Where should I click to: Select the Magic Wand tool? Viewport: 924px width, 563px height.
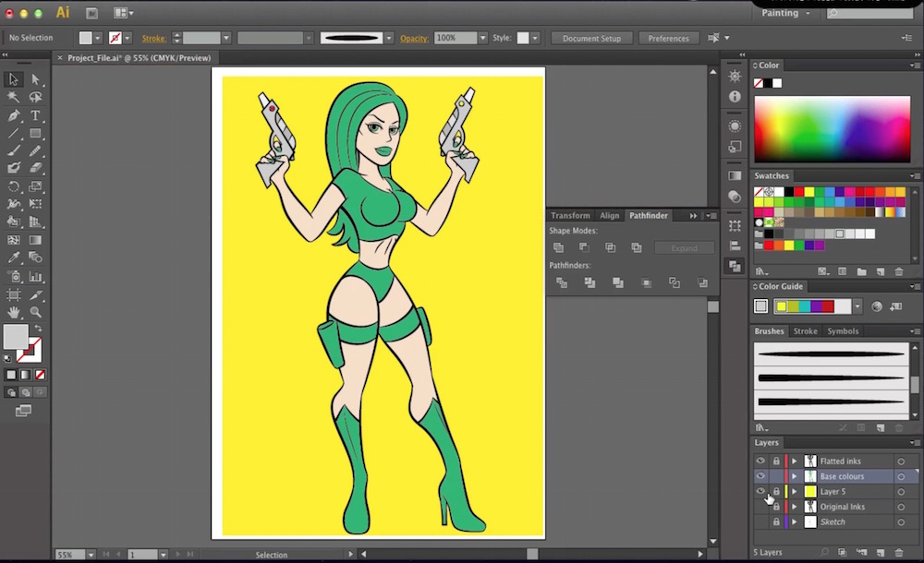coord(14,97)
